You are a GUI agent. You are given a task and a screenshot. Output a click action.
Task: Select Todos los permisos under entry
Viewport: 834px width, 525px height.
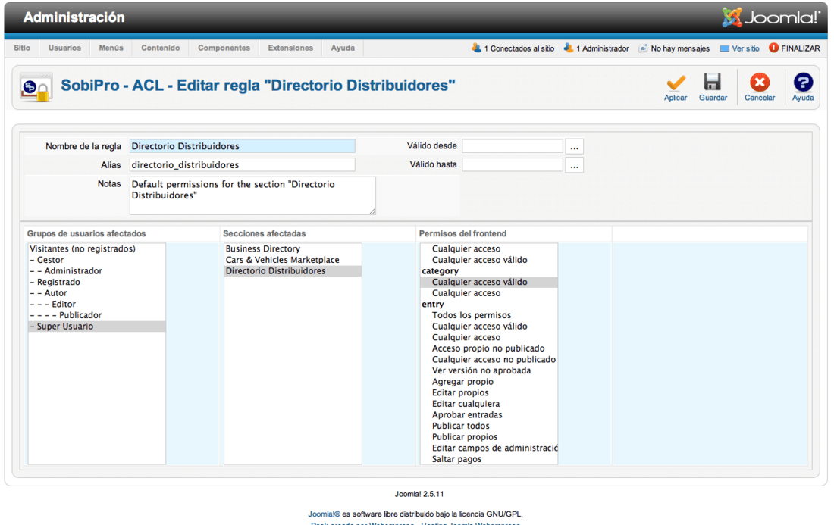pos(489,315)
